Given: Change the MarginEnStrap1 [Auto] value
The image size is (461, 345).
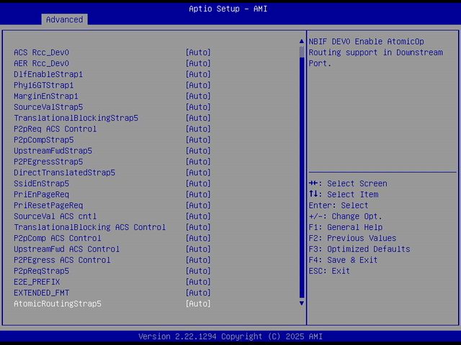Looking at the screenshot, I should click(198, 96).
